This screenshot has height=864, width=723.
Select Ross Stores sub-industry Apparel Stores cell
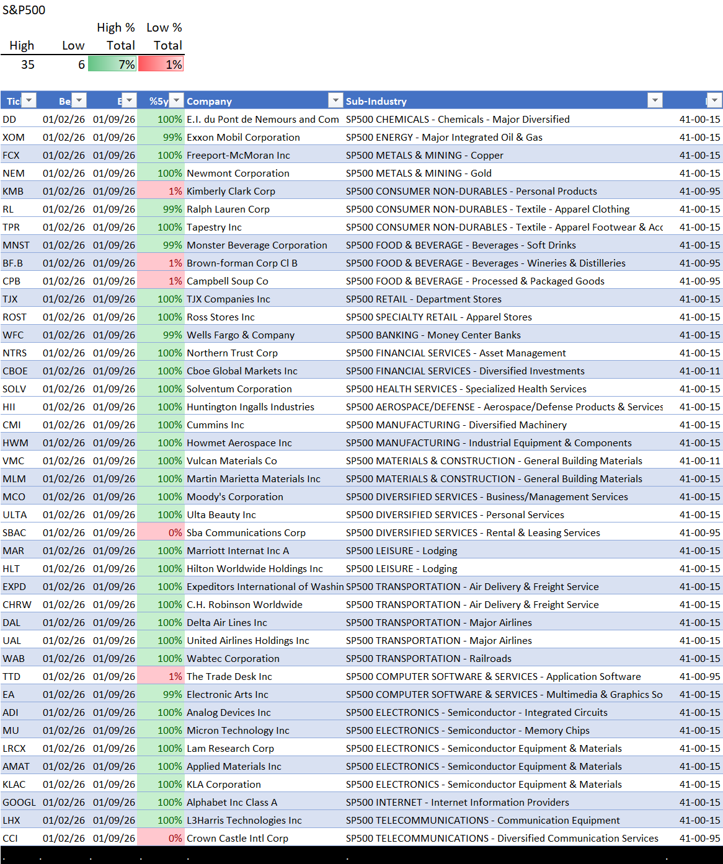[x=504, y=317]
